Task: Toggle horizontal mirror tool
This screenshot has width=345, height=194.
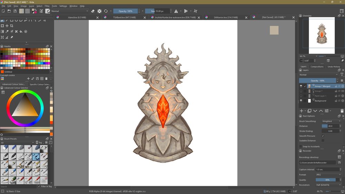Action: (176, 11)
